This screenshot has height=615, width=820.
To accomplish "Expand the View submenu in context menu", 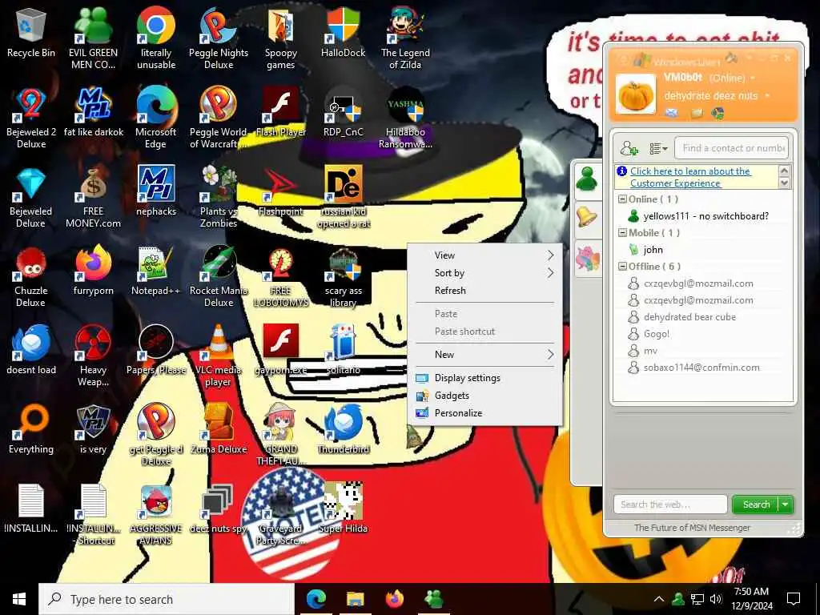I will coord(484,255).
